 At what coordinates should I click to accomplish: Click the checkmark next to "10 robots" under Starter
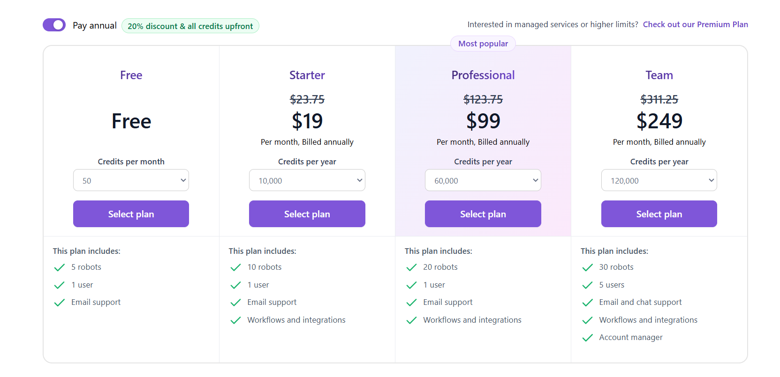235,267
